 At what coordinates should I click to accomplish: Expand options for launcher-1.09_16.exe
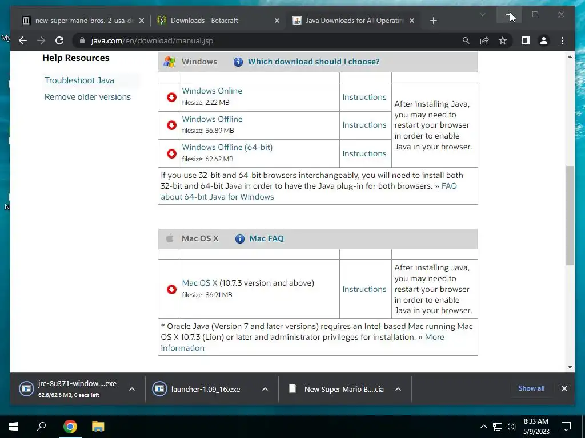click(265, 389)
